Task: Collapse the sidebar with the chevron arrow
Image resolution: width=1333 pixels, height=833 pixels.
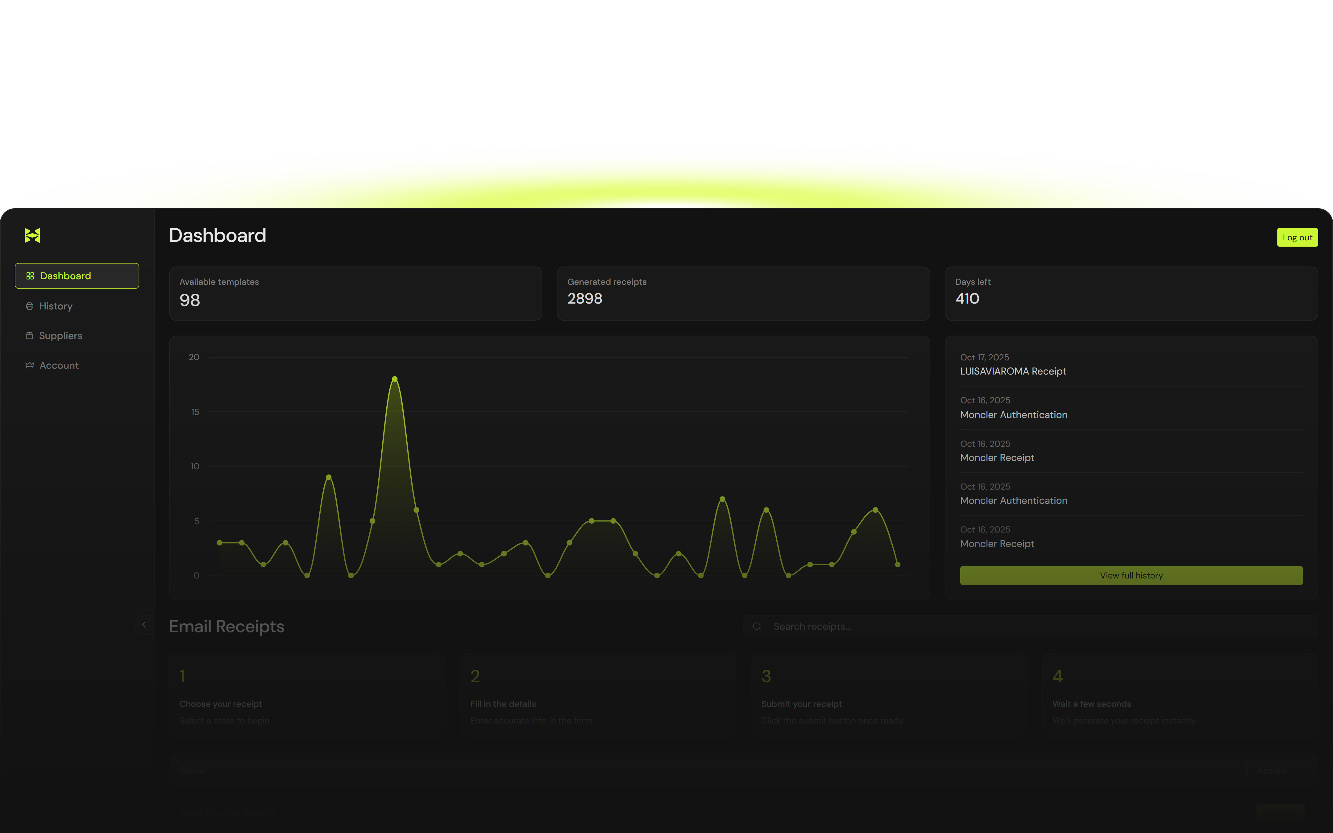Action: [144, 625]
